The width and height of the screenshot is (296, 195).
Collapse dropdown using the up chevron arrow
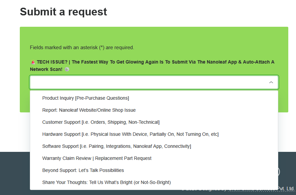point(271,82)
